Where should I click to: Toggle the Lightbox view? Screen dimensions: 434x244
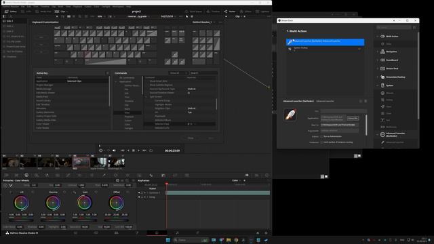pos(262,12)
